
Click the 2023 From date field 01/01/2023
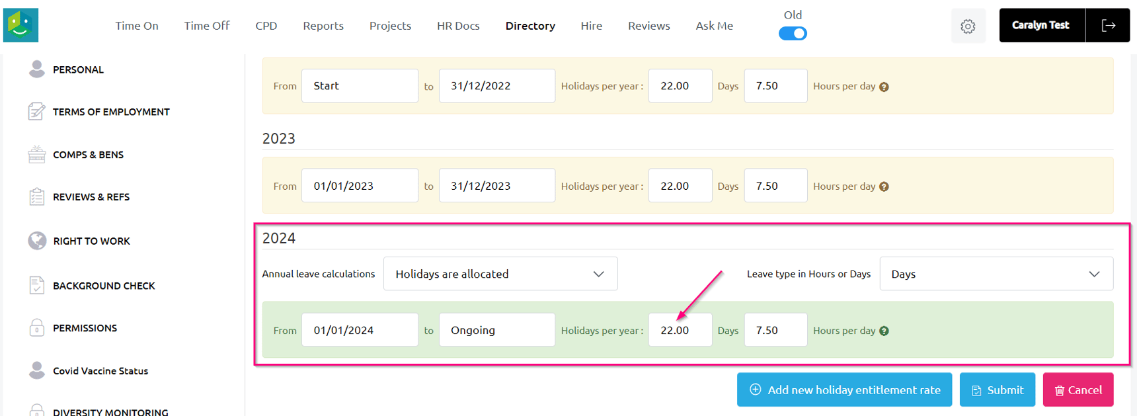(x=360, y=186)
